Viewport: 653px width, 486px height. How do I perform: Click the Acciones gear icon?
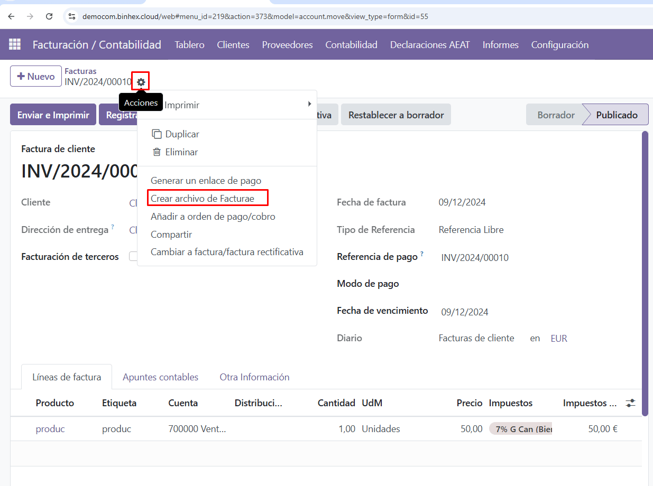(141, 82)
